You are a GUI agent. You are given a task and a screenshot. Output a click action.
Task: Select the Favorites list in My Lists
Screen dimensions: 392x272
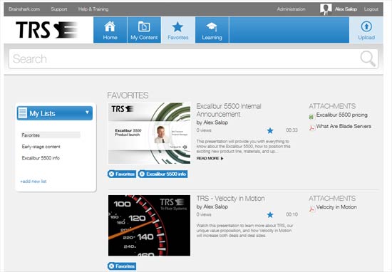[51, 135]
